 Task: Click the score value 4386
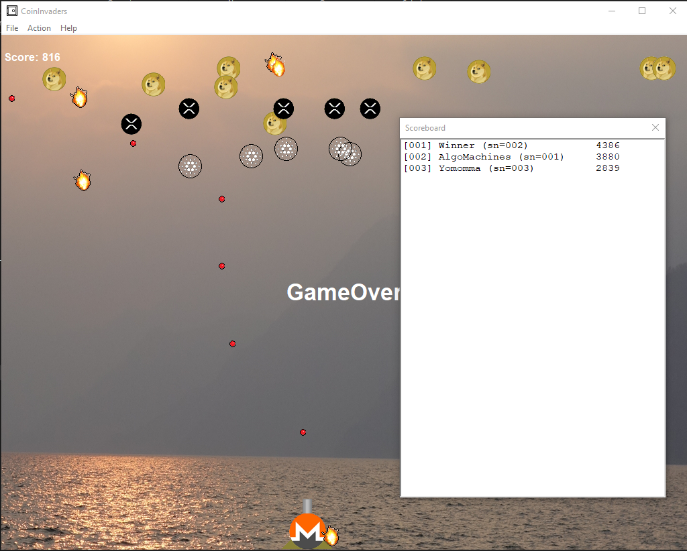tap(608, 145)
